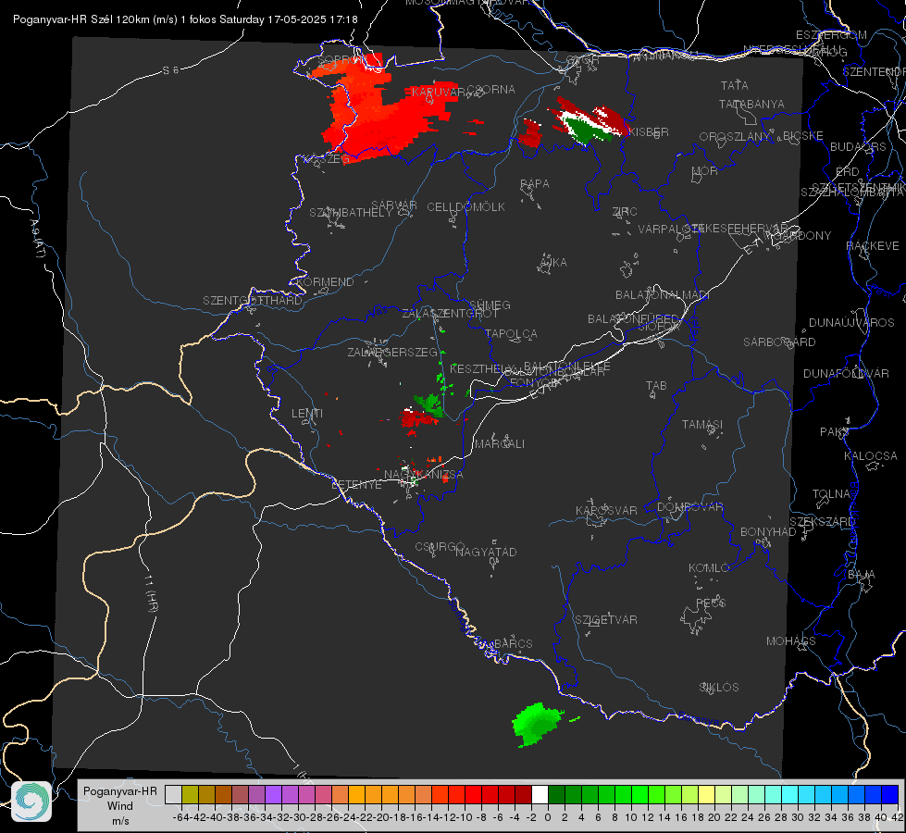
Task: Click the TAB town label
Action: (x=656, y=386)
